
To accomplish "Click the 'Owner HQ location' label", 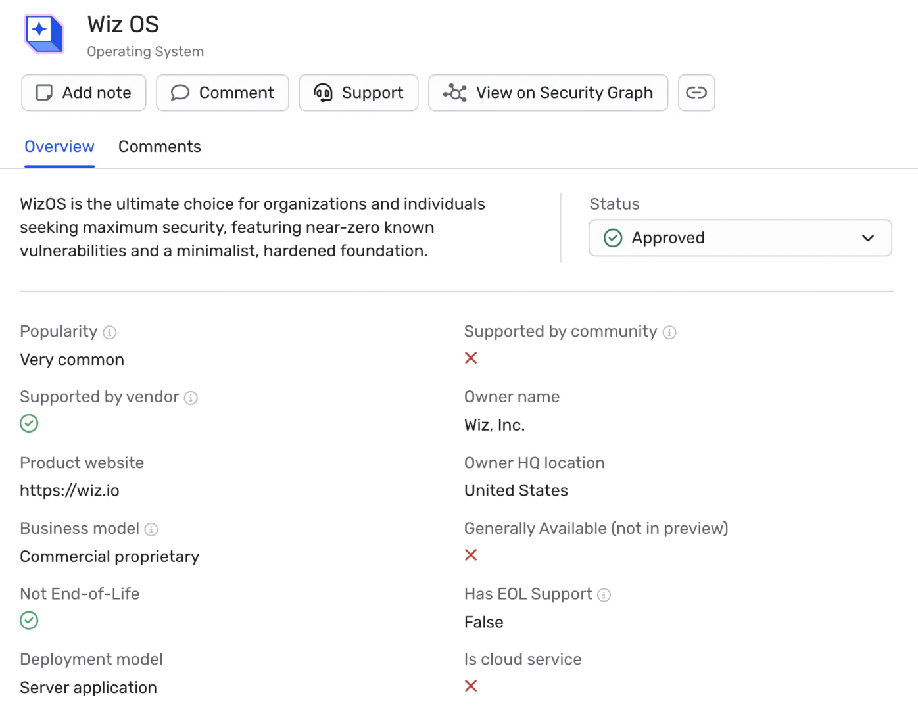I will (534, 463).
